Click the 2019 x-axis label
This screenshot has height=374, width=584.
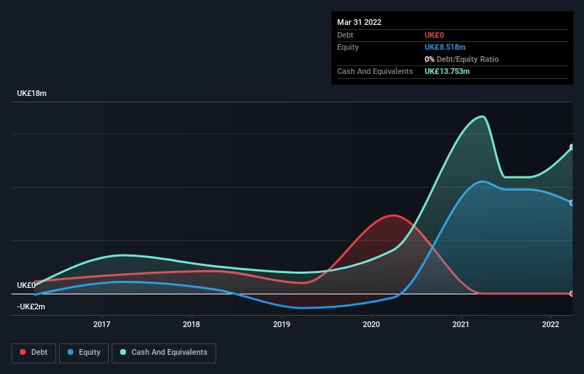click(282, 324)
